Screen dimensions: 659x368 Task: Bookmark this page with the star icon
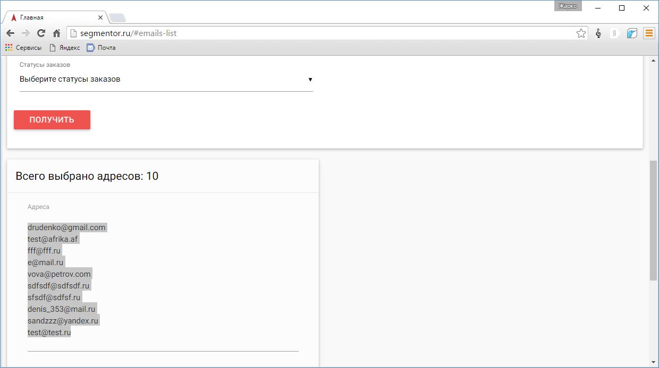coord(581,33)
